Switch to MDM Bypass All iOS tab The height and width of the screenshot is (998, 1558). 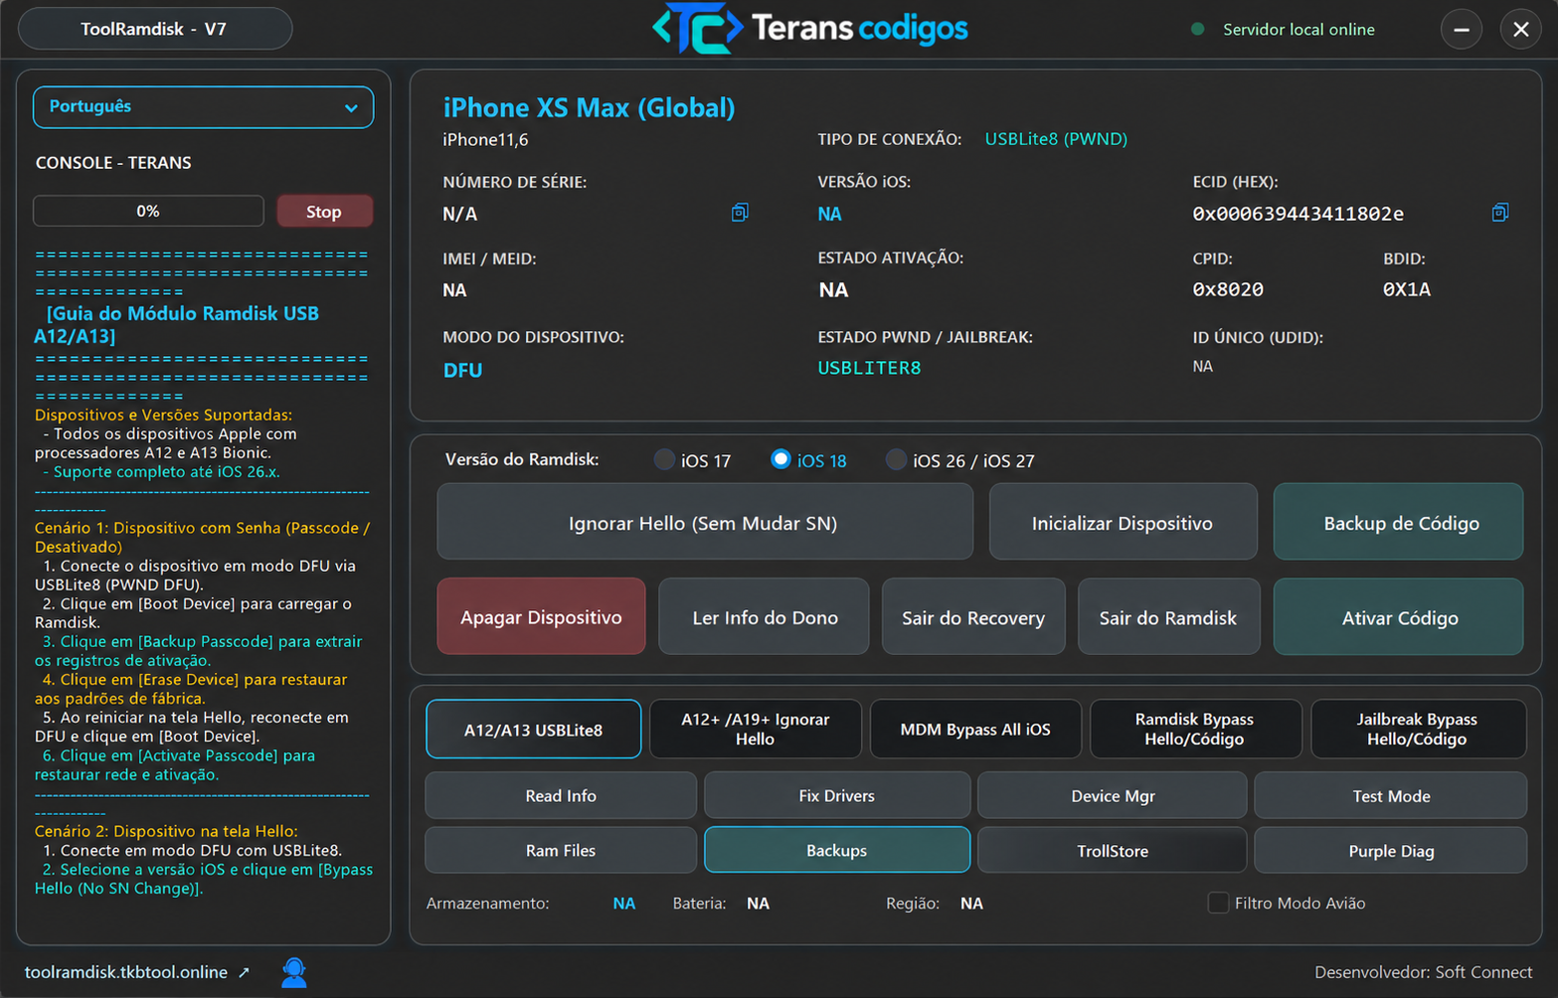coord(975,730)
